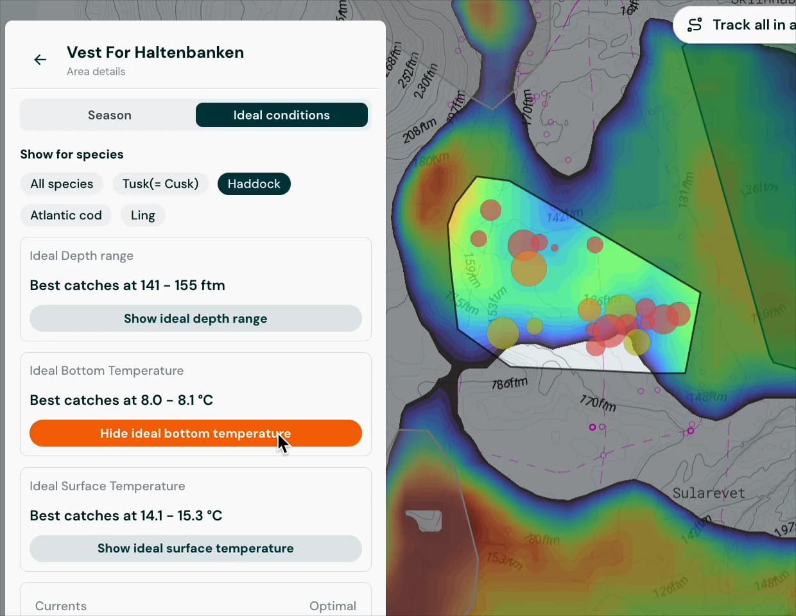The width and height of the screenshot is (796, 616).
Task: Click the route icon beside Track all
Action: point(695,25)
